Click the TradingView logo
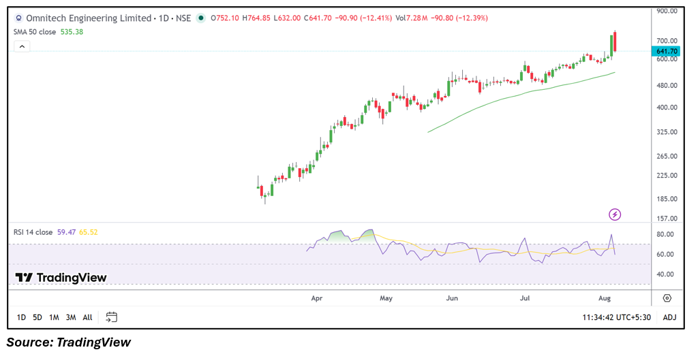The image size is (700, 352). click(61, 278)
